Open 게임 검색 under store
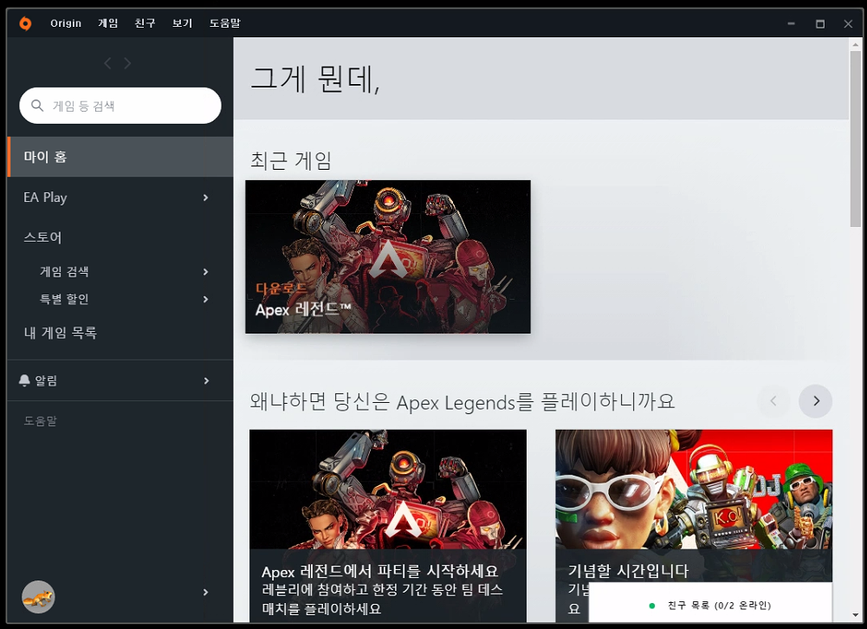Screen dimensions: 867x629 [x=64, y=272]
